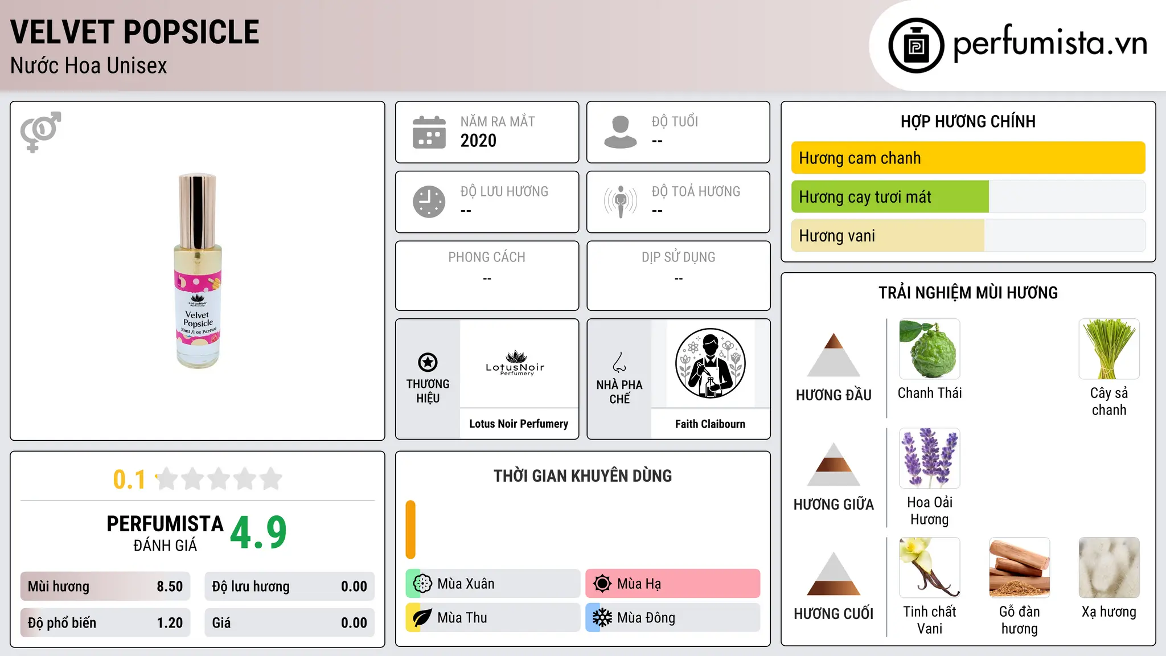The image size is (1166, 656).
Task: Select the Gỗ đàn hương sandalwood image
Action: point(1019,568)
